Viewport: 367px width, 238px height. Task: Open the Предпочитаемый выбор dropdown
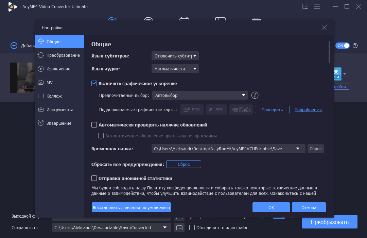(x=200, y=95)
